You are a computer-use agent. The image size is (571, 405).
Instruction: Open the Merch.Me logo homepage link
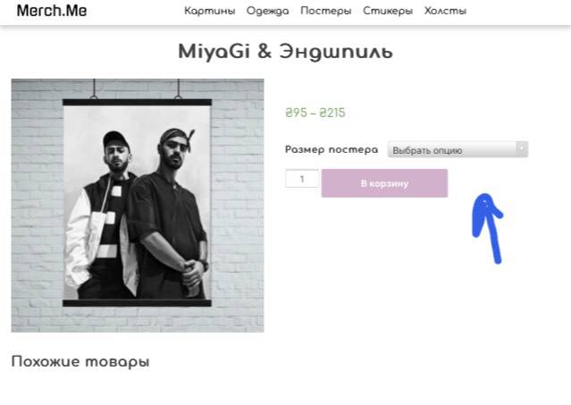52,11
